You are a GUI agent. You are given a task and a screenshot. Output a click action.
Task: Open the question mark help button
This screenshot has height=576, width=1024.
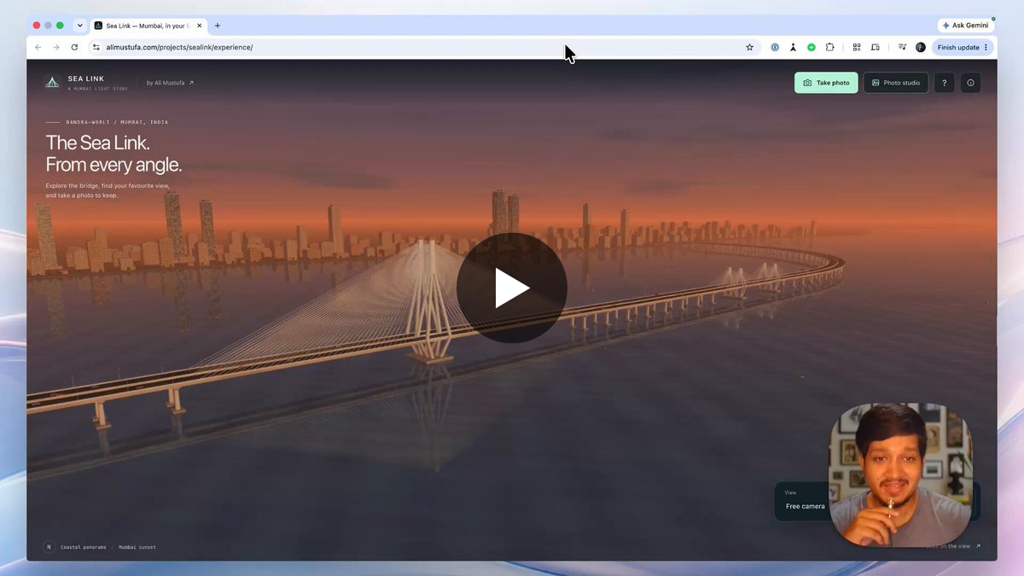click(945, 83)
